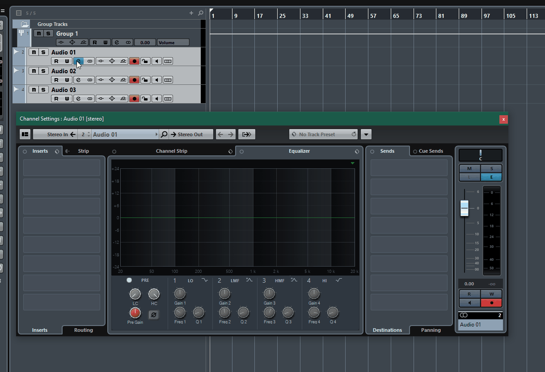The width and height of the screenshot is (545, 372).
Task: Switch to the Cue Sends tab
Action: point(431,151)
